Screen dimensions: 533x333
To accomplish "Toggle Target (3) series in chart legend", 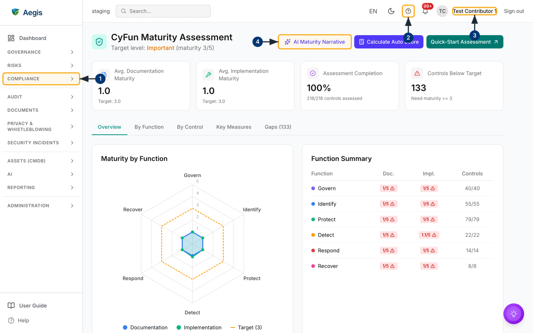I will point(246,327).
